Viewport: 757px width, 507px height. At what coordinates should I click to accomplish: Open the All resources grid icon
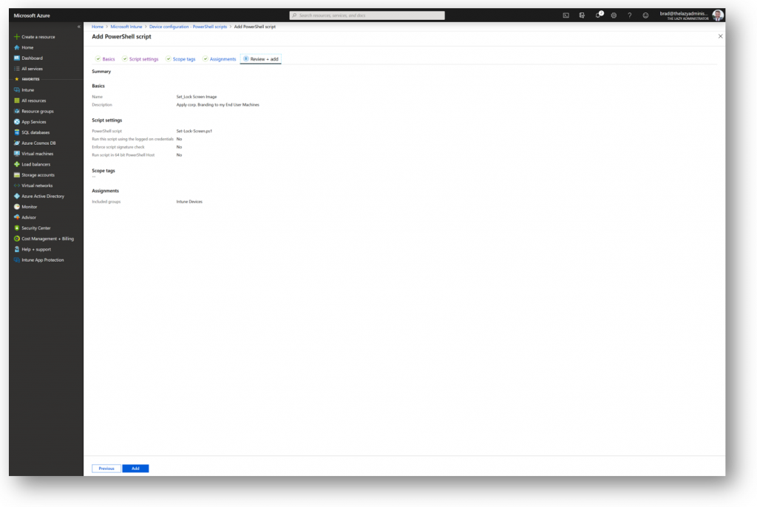click(17, 101)
